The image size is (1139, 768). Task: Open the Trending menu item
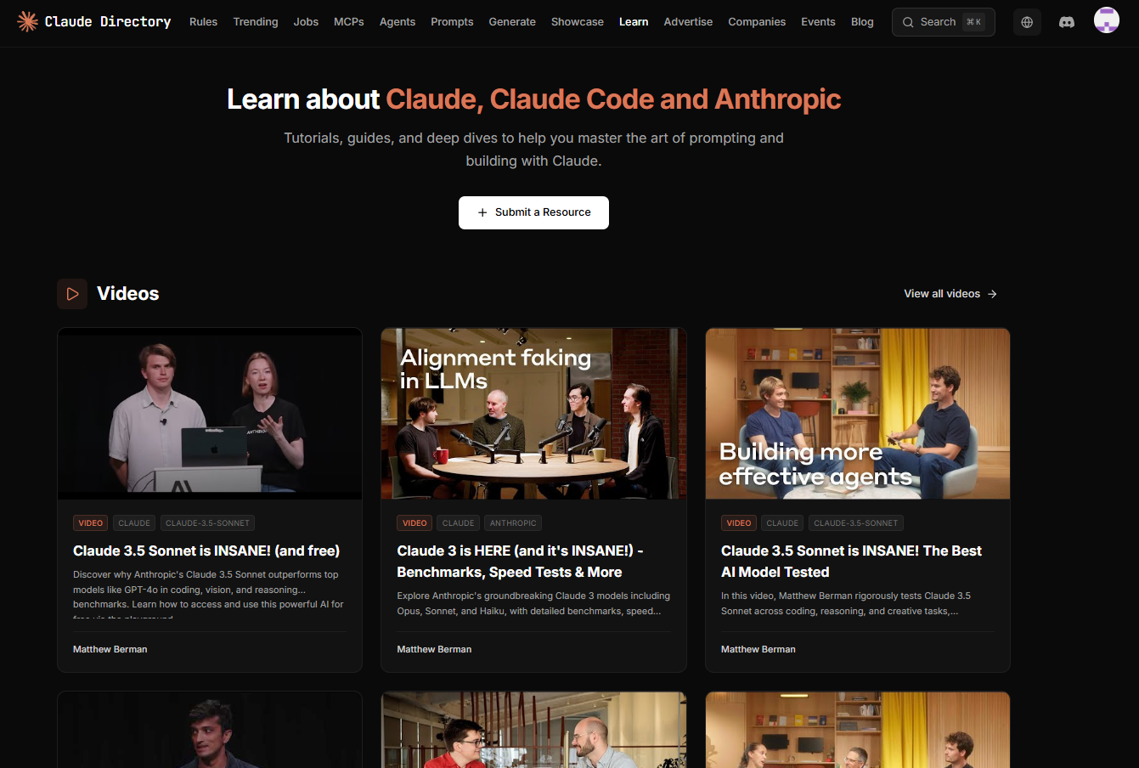click(x=256, y=21)
